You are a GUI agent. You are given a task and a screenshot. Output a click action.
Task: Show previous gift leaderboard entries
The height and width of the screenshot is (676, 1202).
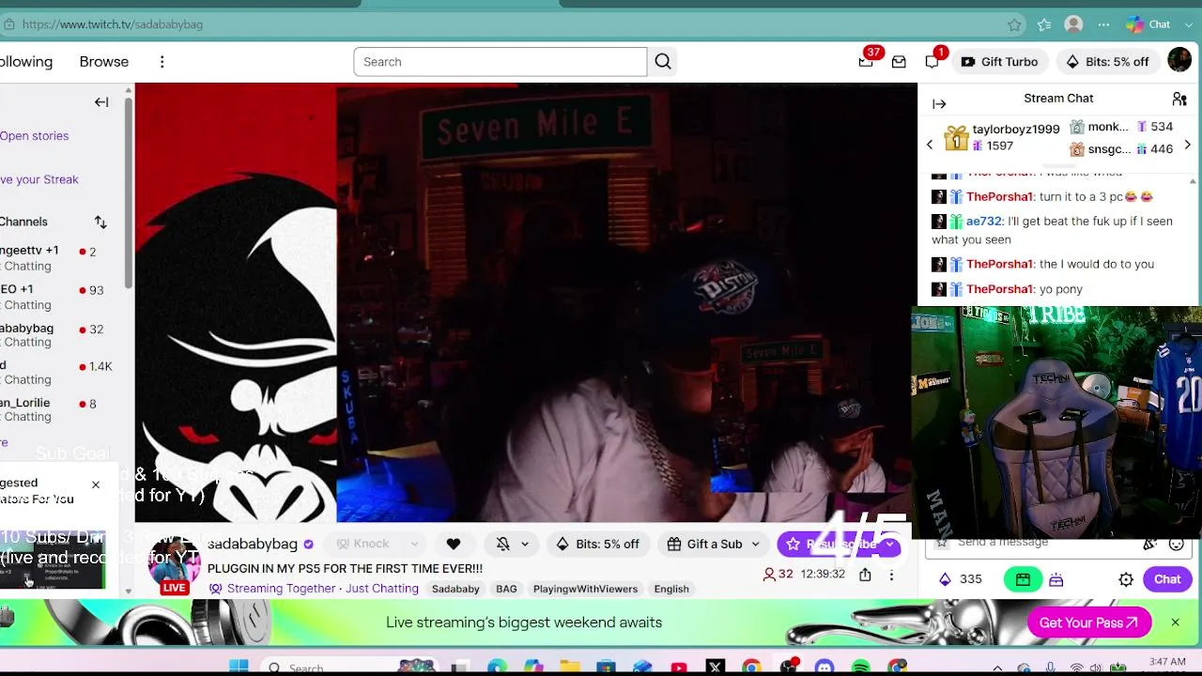pyautogui.click(x=930, y=146)
